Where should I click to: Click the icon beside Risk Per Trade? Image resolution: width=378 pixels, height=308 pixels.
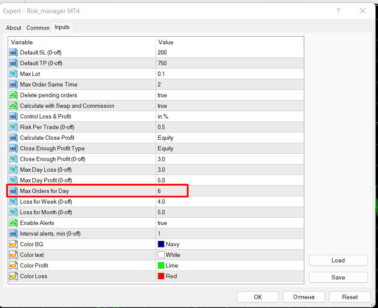pos(13,127)
